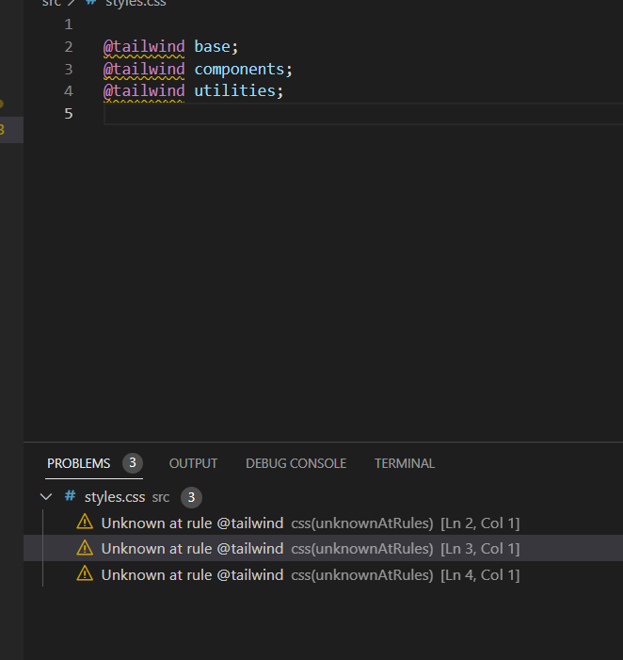Place cursor on empty line 5 in editor

tap(363, 114)
